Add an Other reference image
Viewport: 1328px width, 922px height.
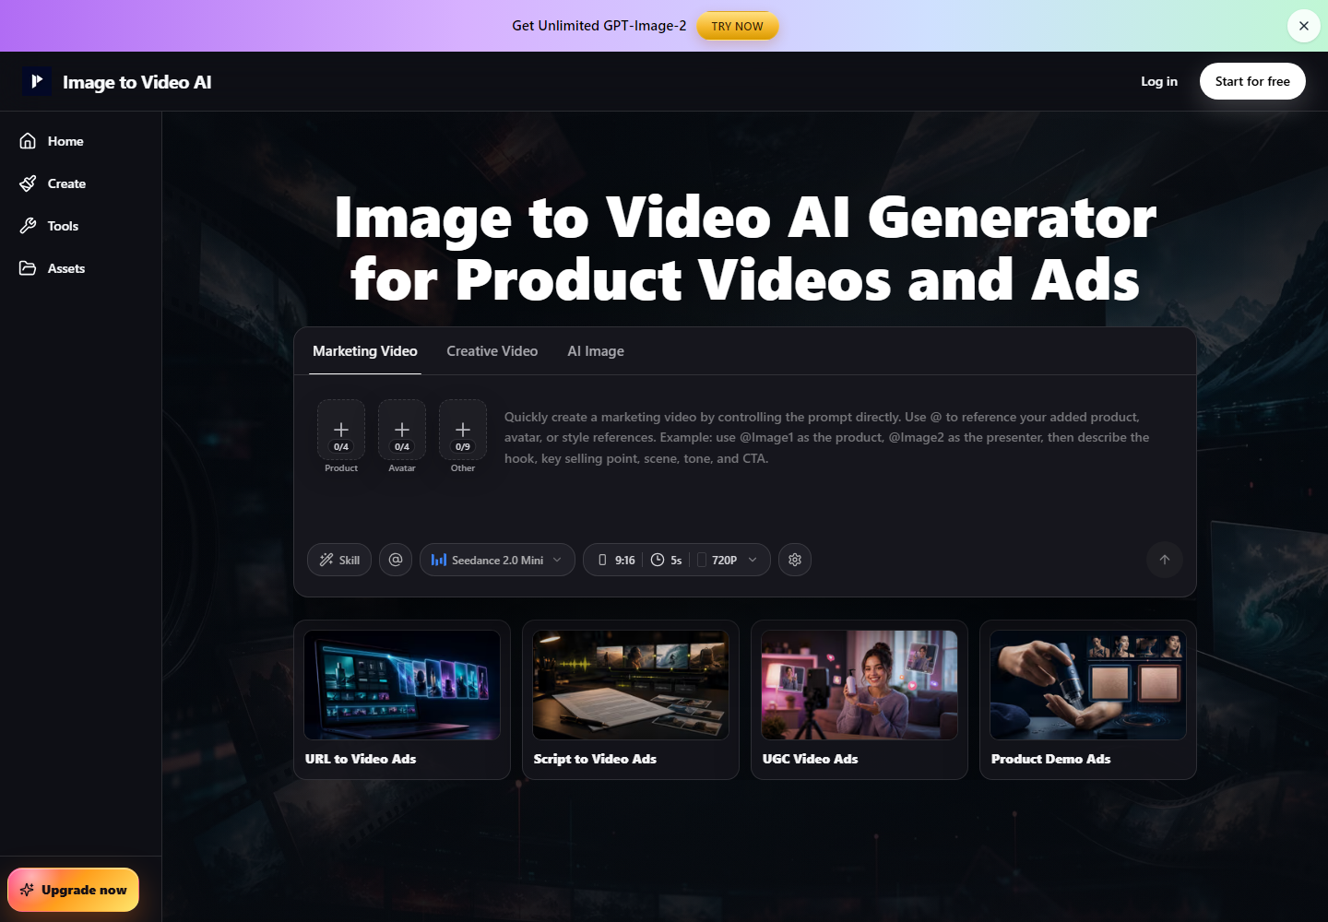(463, 430)
